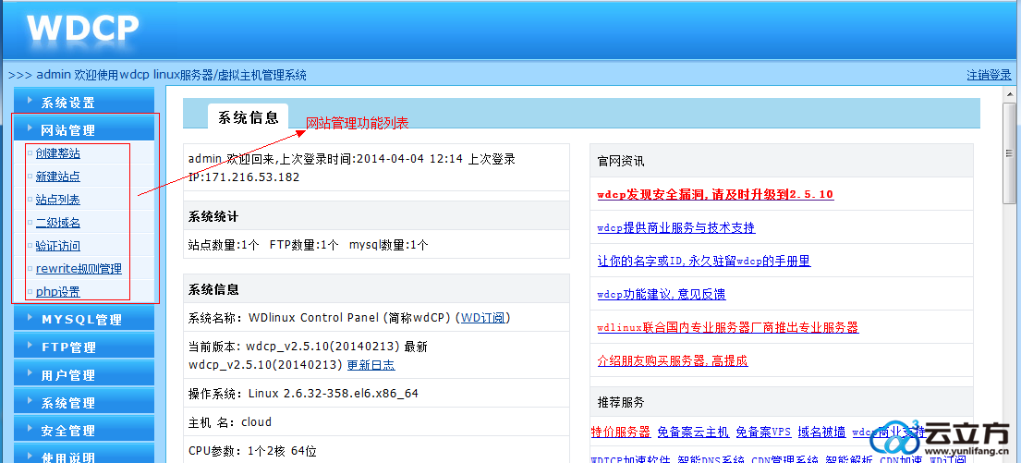Click the mysql数量:1个 statistic
Image resolution: width=1021 pixels, height=463 pixels.
389,246
